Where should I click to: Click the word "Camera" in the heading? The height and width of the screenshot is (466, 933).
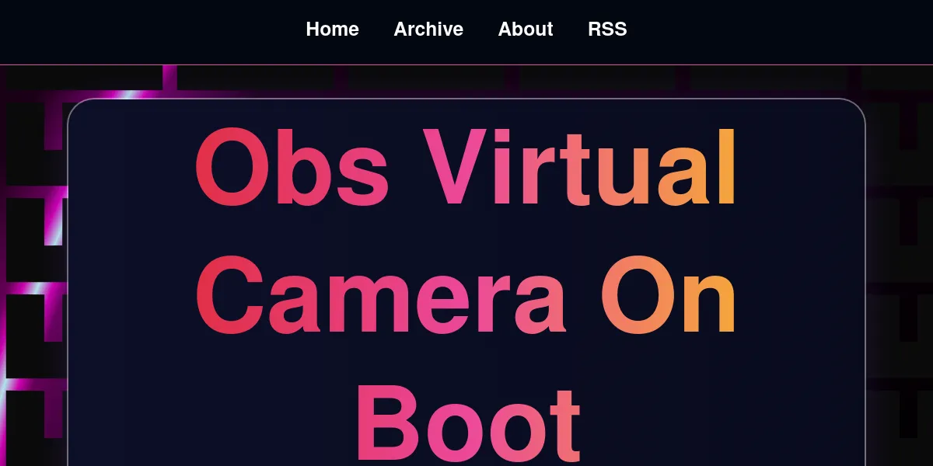pos(381,297)
